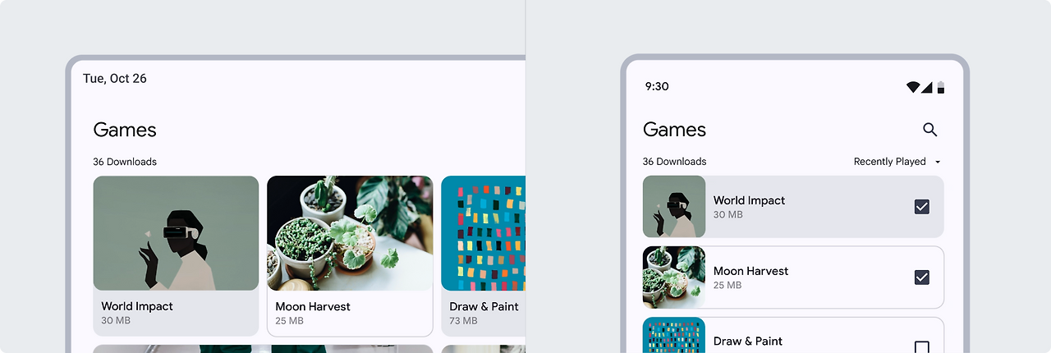This screenshot has height=353, width=1051.
Task: Select Moon Harvest thumbnail in phone list
Action: click(x=674, y=277)
